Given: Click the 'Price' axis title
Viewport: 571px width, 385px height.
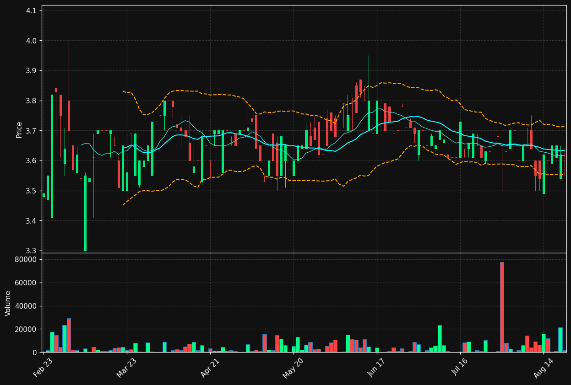Looking at the screenshot, I should click(19, 129).
